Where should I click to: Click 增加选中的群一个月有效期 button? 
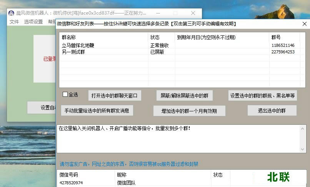pos(189,111)
